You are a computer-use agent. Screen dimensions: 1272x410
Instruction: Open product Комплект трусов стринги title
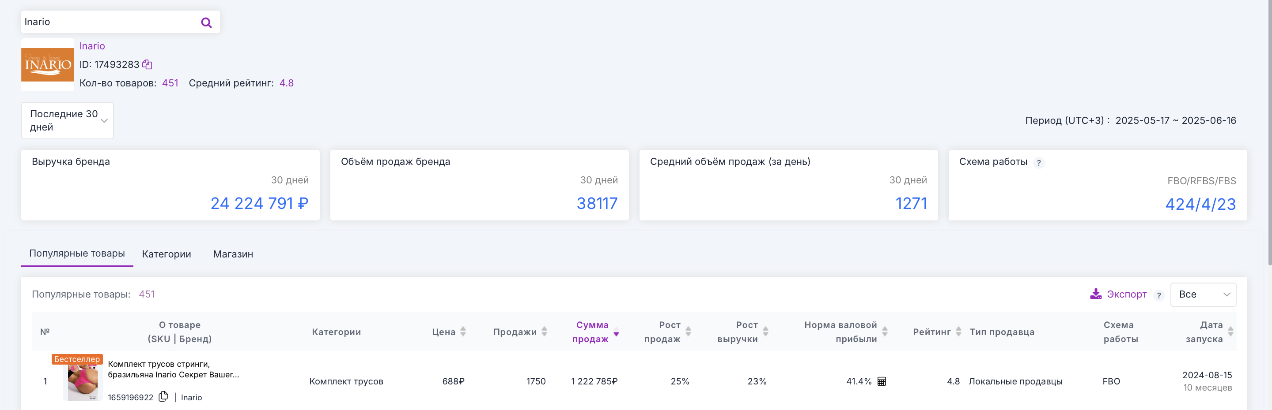pyautogui.click(x=173, y=369)
